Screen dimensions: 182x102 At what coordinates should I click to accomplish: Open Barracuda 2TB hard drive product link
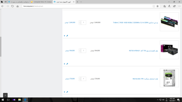click(145, 79)
